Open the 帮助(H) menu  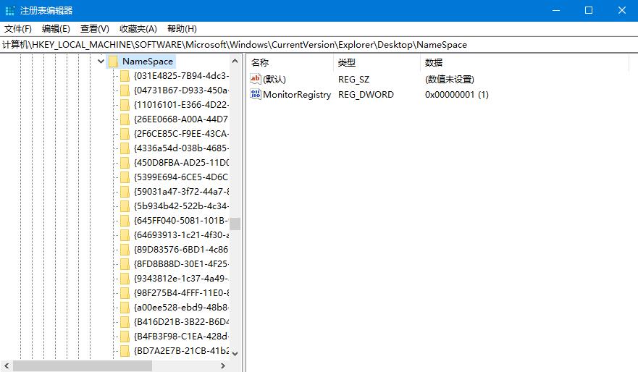click(182, 29)
